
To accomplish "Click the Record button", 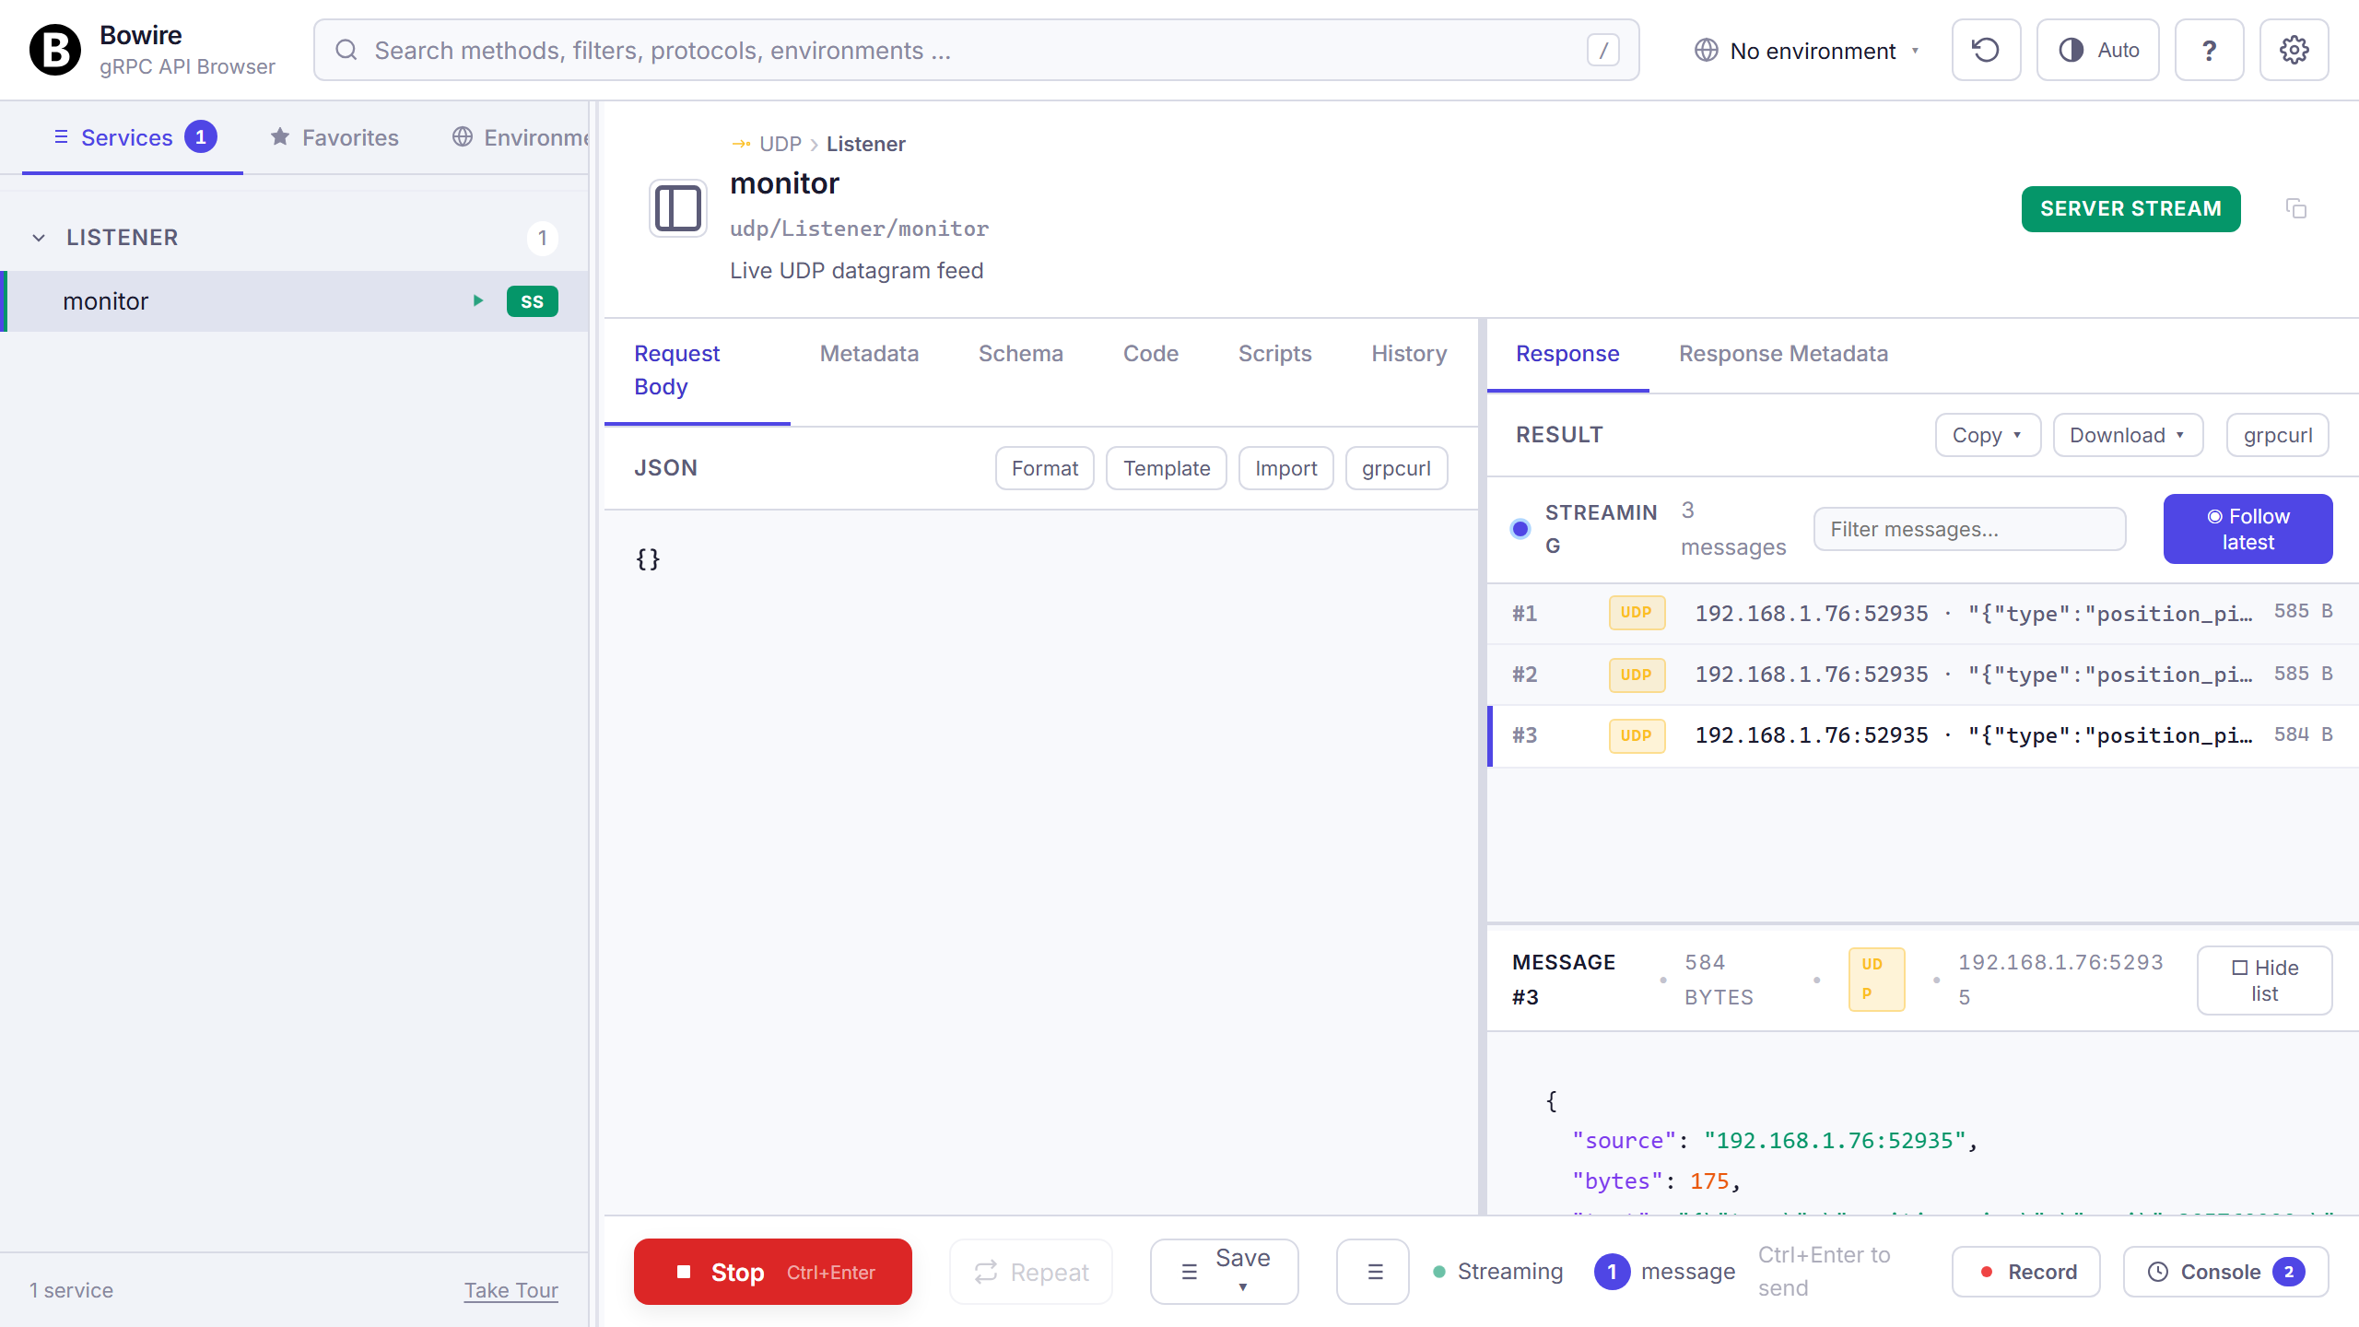I will pyautogui.click(x=2026, y=1272).
